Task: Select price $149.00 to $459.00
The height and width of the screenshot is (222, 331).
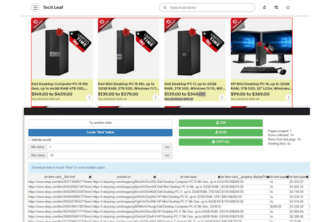Action: [x=52, y=94]
